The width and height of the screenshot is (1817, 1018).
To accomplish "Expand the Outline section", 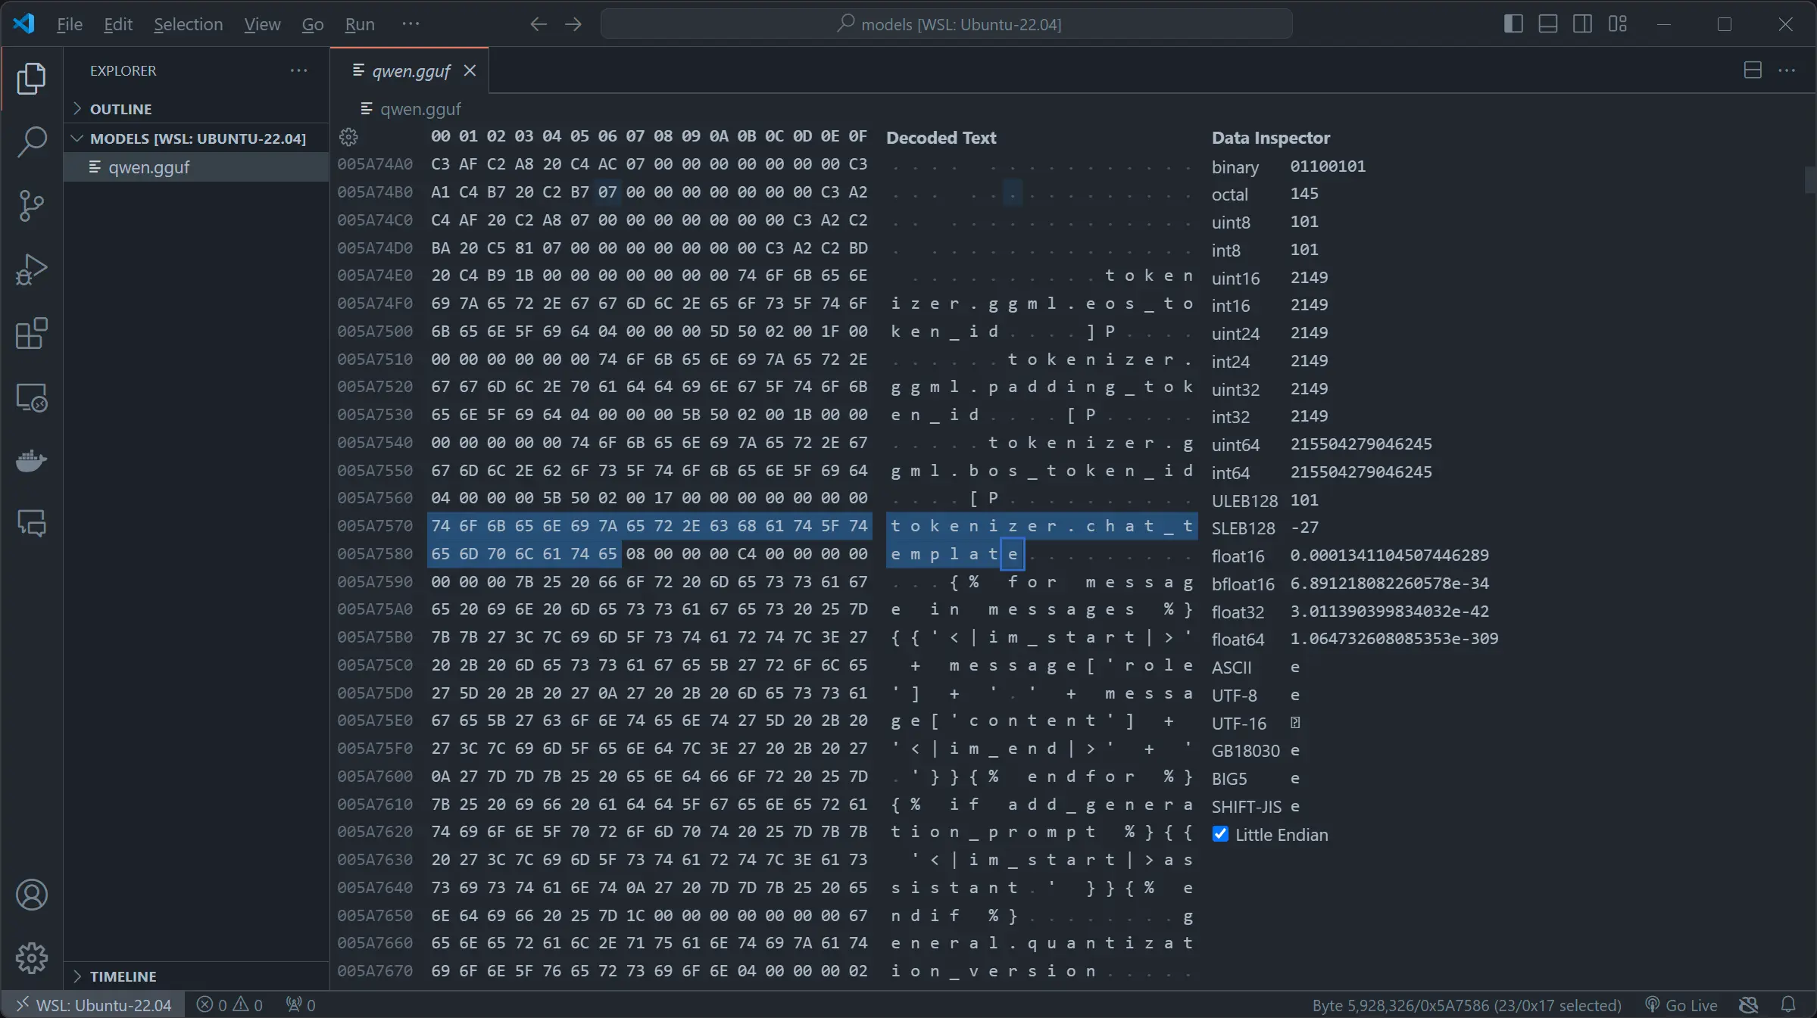I will pos(120,109).
